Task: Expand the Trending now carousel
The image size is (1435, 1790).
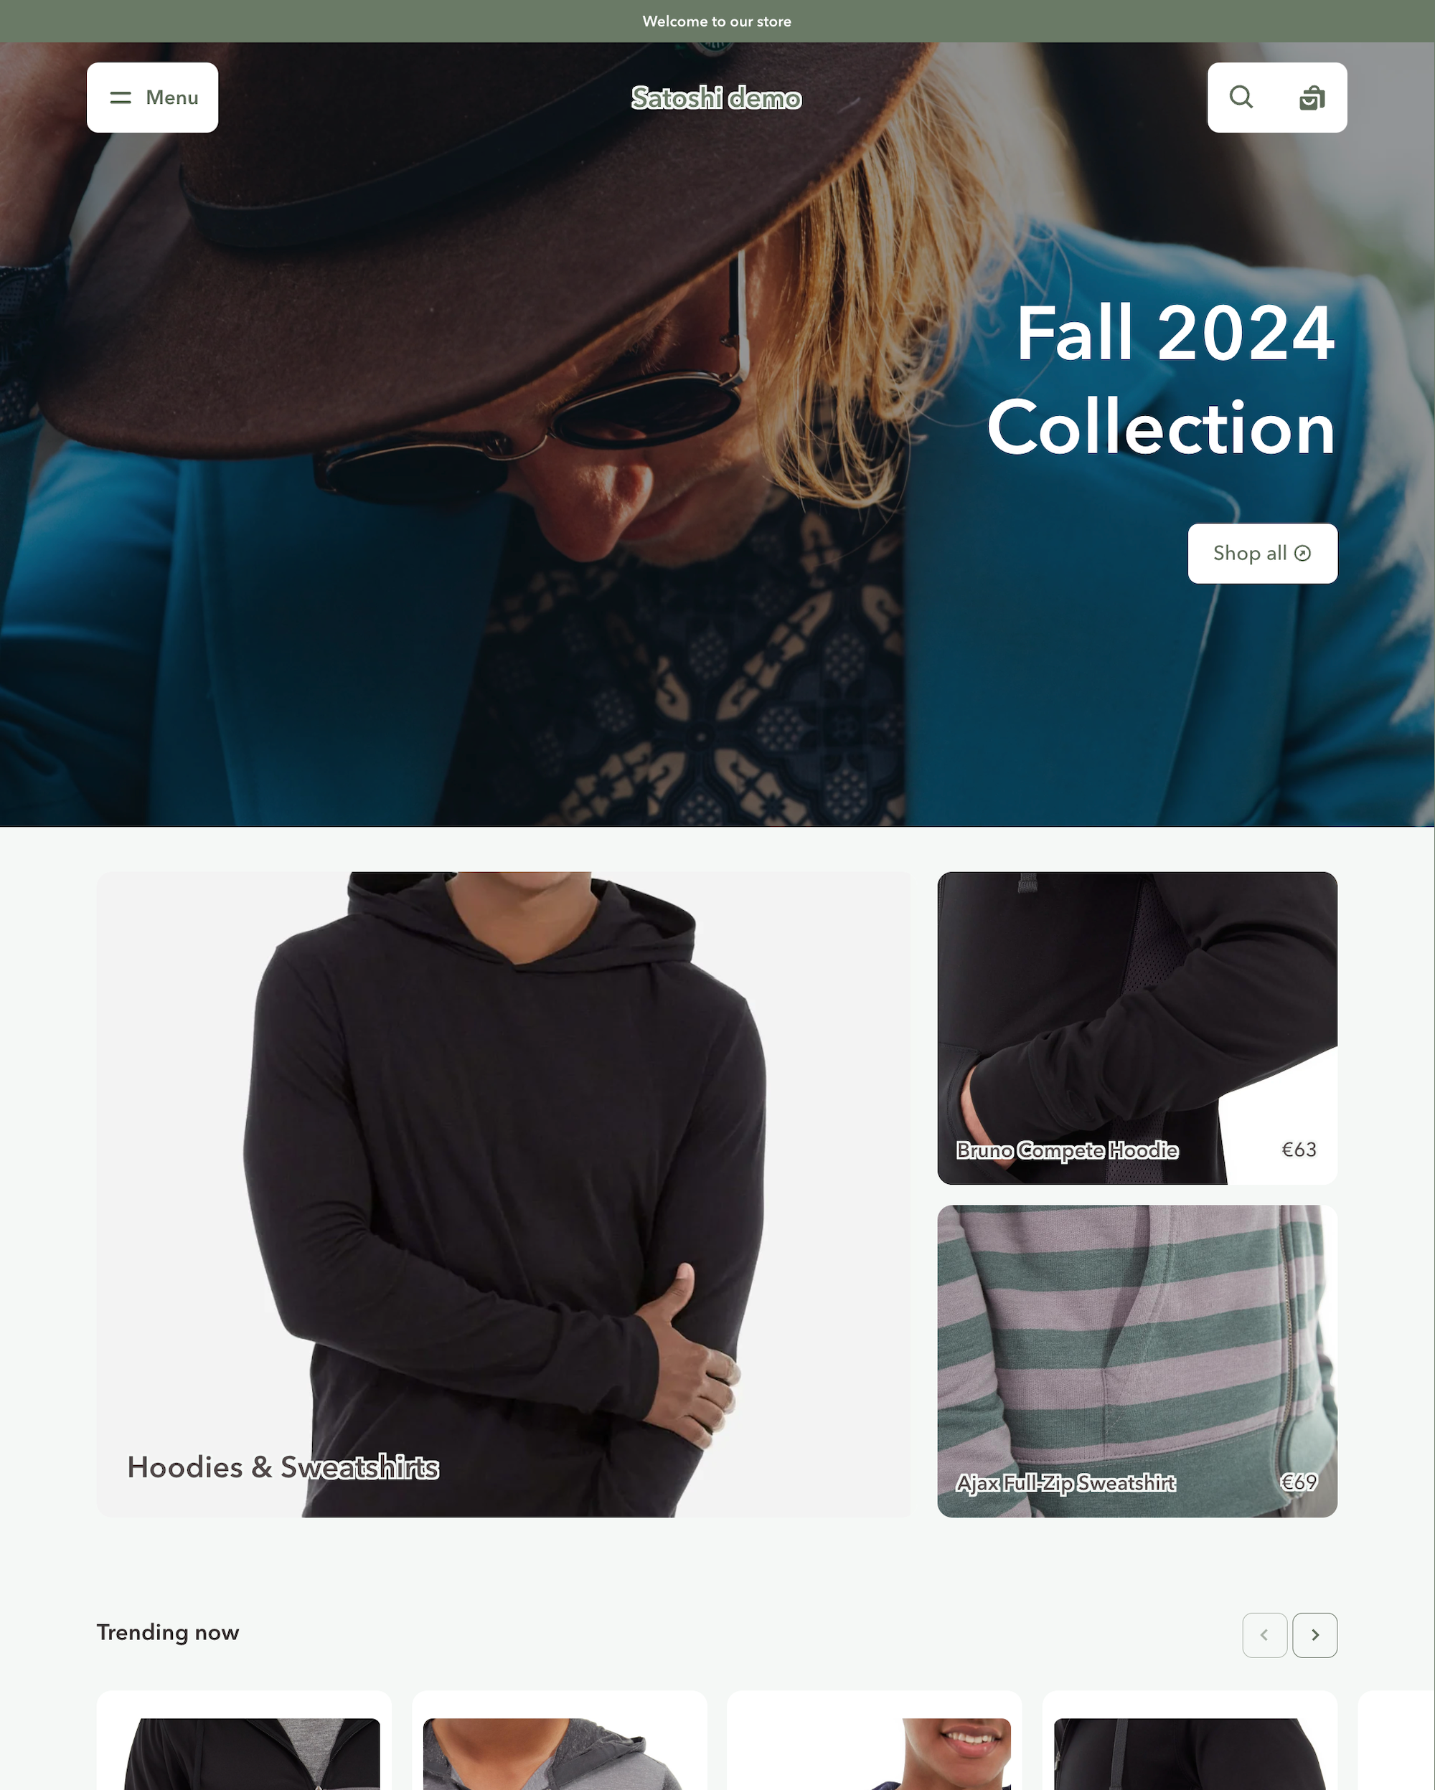Action: pyautogui.click(x=1315, y=1635)
